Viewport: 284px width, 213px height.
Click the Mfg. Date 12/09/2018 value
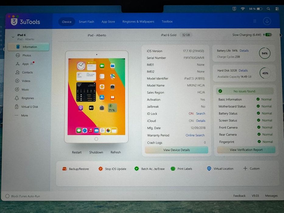click(x=198, y=128)
